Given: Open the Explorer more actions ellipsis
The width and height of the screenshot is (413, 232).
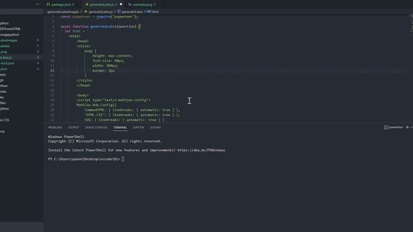Looking at the screenshot, I should (37, 5).
